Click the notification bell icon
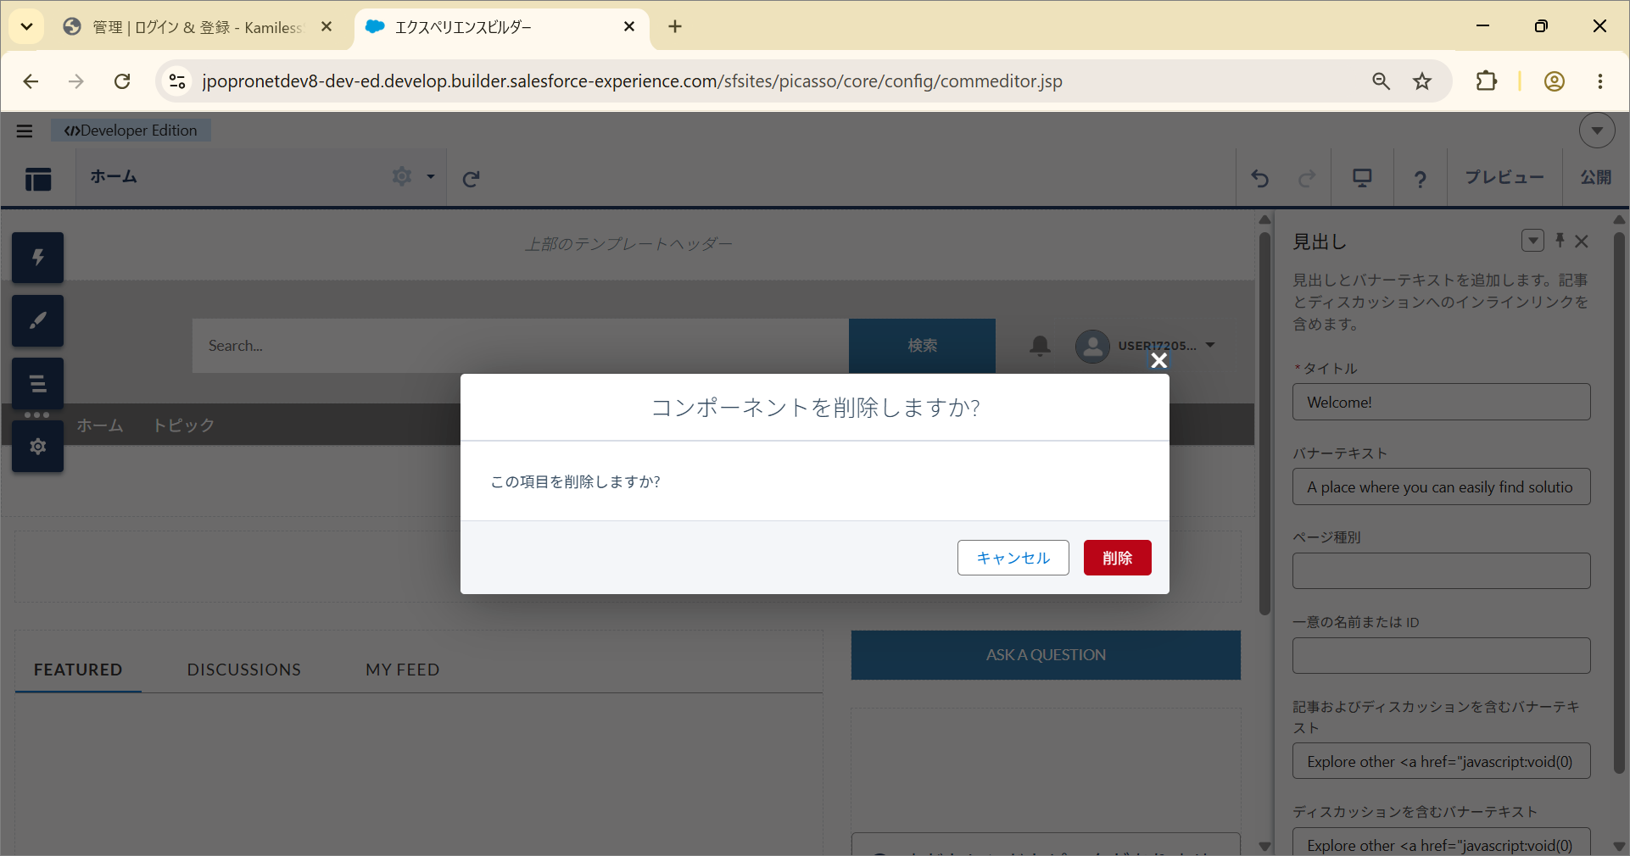Screen dimensions: 1630x856 coord(1040,346)
